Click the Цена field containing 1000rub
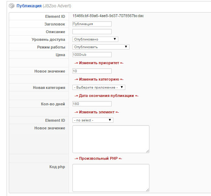Image resolution: width=211 pixels, height=196 pixels. (x=92, y=55)
